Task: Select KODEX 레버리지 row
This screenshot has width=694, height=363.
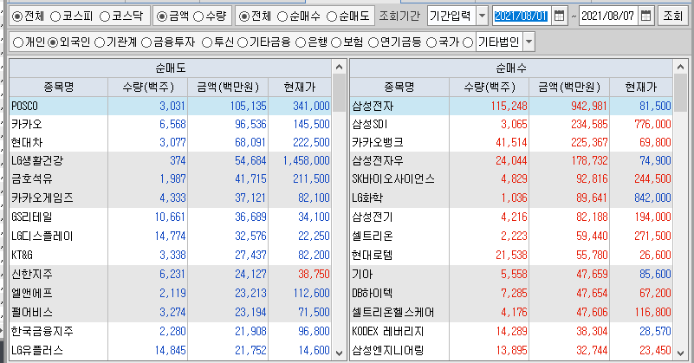Action: tap(512, 331)
